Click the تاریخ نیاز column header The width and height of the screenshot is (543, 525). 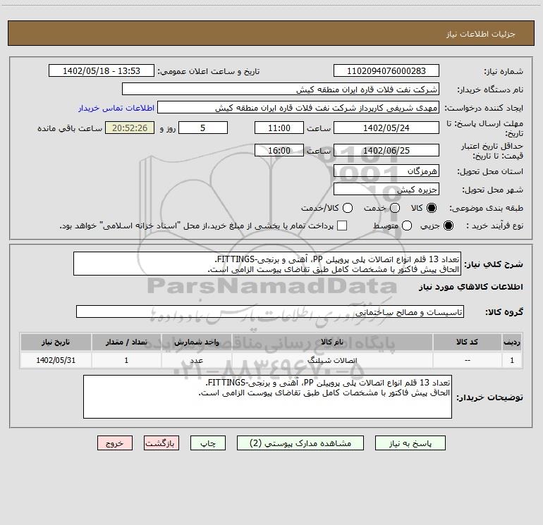pyautogui.click(x=56, y=342)
